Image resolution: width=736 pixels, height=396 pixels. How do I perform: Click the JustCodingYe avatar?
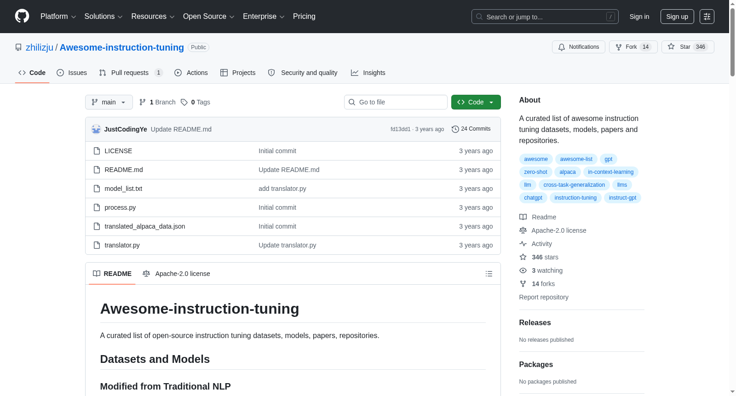point(96,129)
